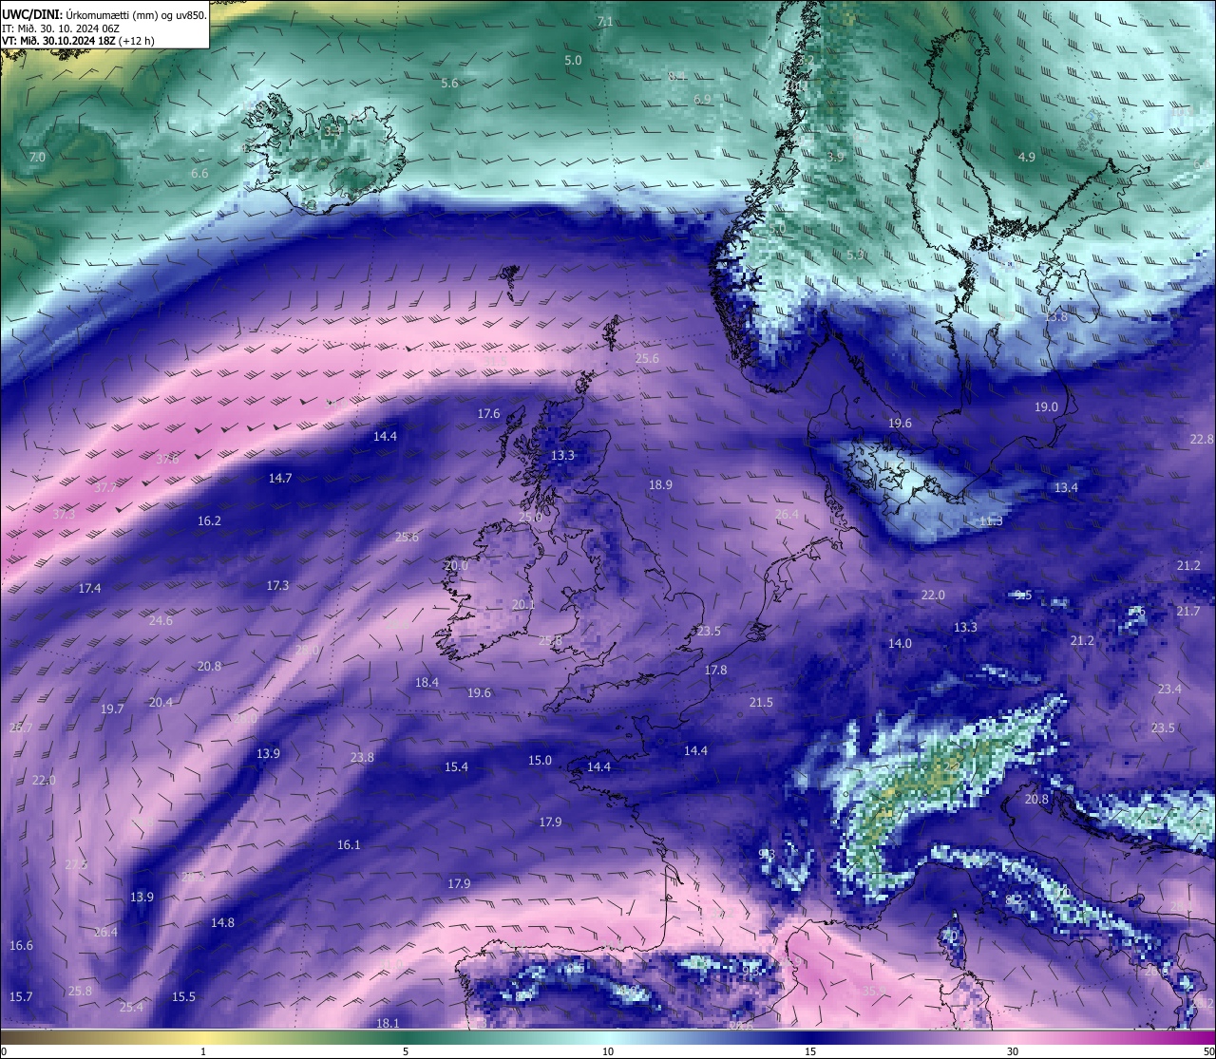
Task: Click the map value 16.2
Action: click(209, 521)
